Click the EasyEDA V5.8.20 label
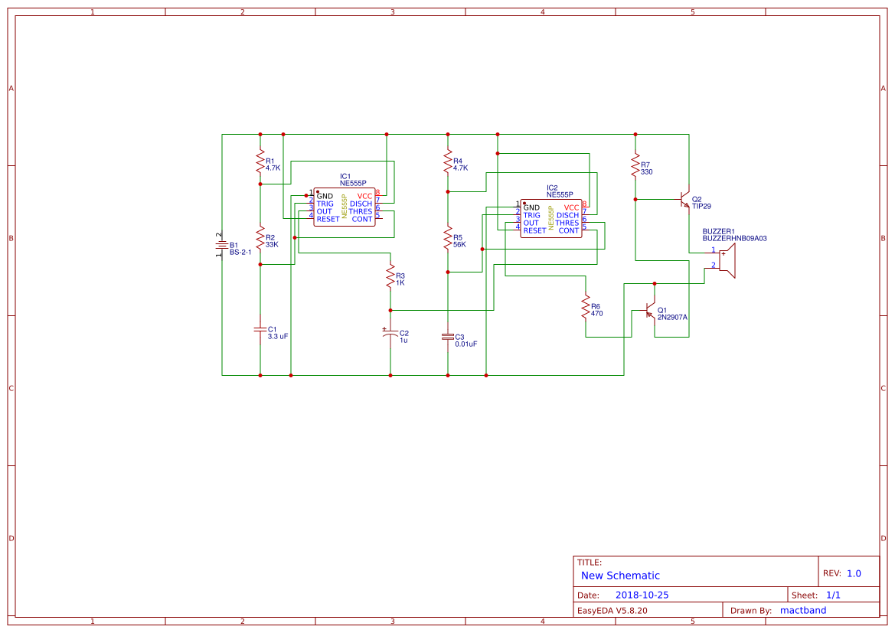 612,610
